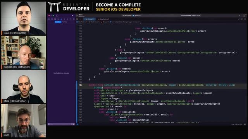This screenshot has height=139, width=248.
Task: Click the Caio (ED Instructor) video thumbnail
Action: [x=24, y=18]
